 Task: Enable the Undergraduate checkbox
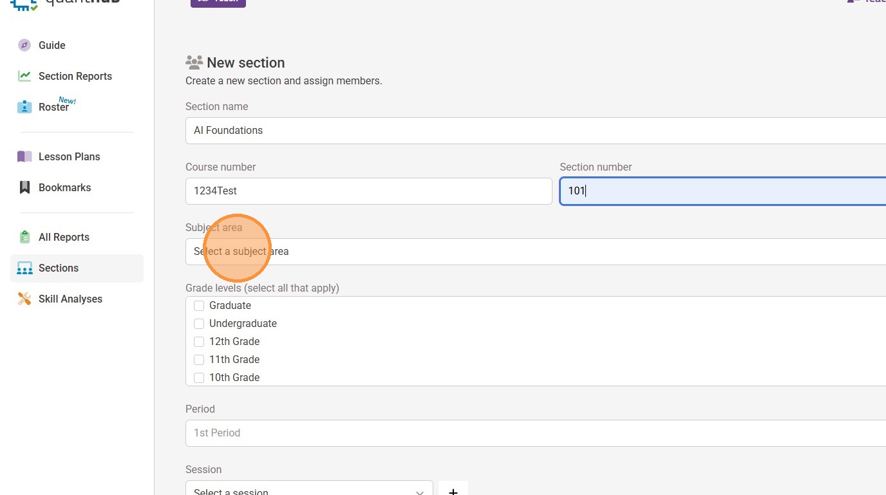199,324
